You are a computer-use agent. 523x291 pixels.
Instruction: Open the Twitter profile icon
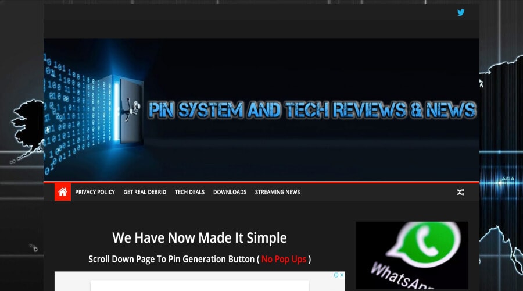pyautogui.click(x=461, y=12)
